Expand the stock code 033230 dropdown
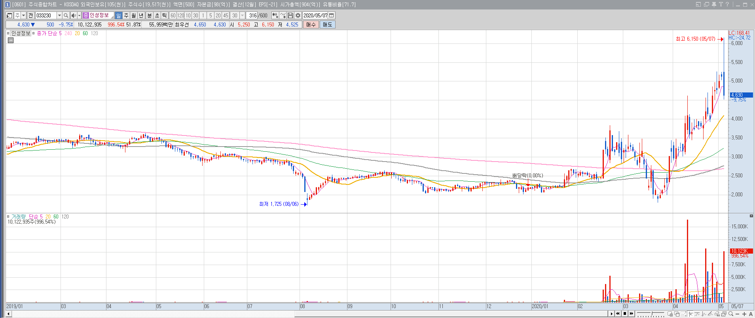The height and width of the screenshot is (318, 755). pos(59,15)
